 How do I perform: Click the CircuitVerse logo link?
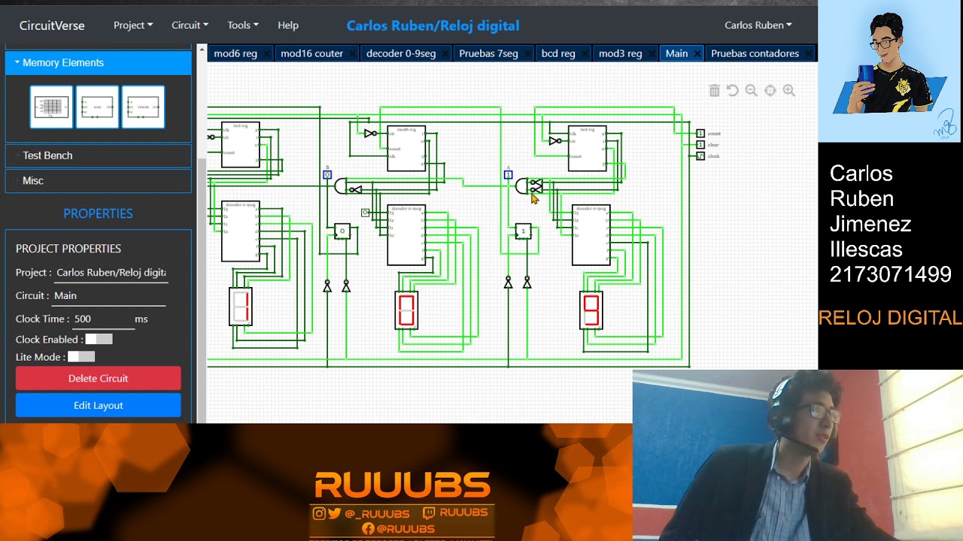click(x=52, y=25)
